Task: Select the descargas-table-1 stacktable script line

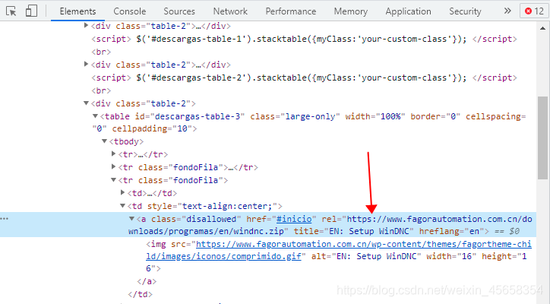Action: (x=304, y=39)
